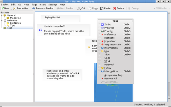Screen dimensions: 171x107
Task: Collapse the Welcome basket tree node
Action: (x=2, y=21)
